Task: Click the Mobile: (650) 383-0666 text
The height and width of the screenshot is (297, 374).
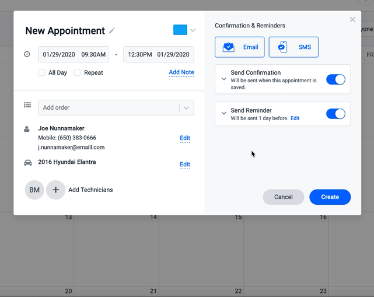Action: click(x=67, y=138)
